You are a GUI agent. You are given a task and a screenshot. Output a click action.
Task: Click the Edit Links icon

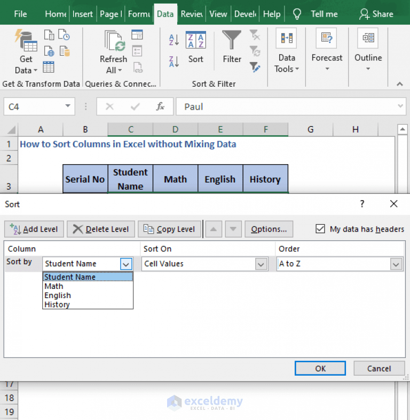click(138, 67)
